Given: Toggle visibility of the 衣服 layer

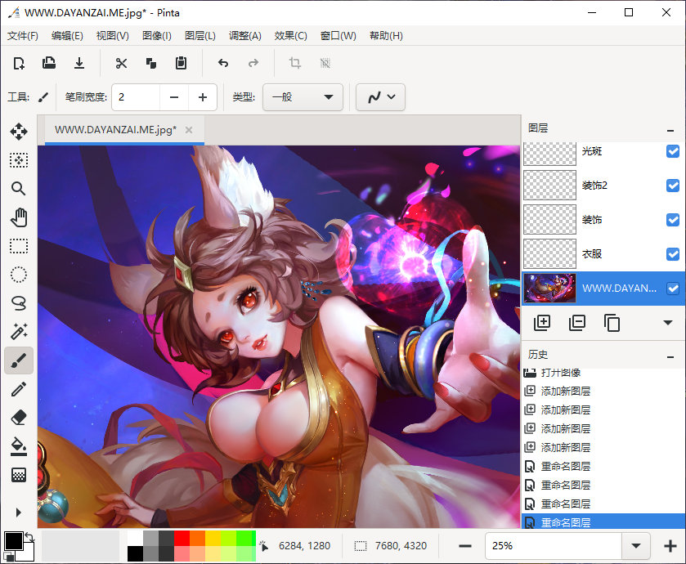Looking at the screenshot, I should 673,254.
